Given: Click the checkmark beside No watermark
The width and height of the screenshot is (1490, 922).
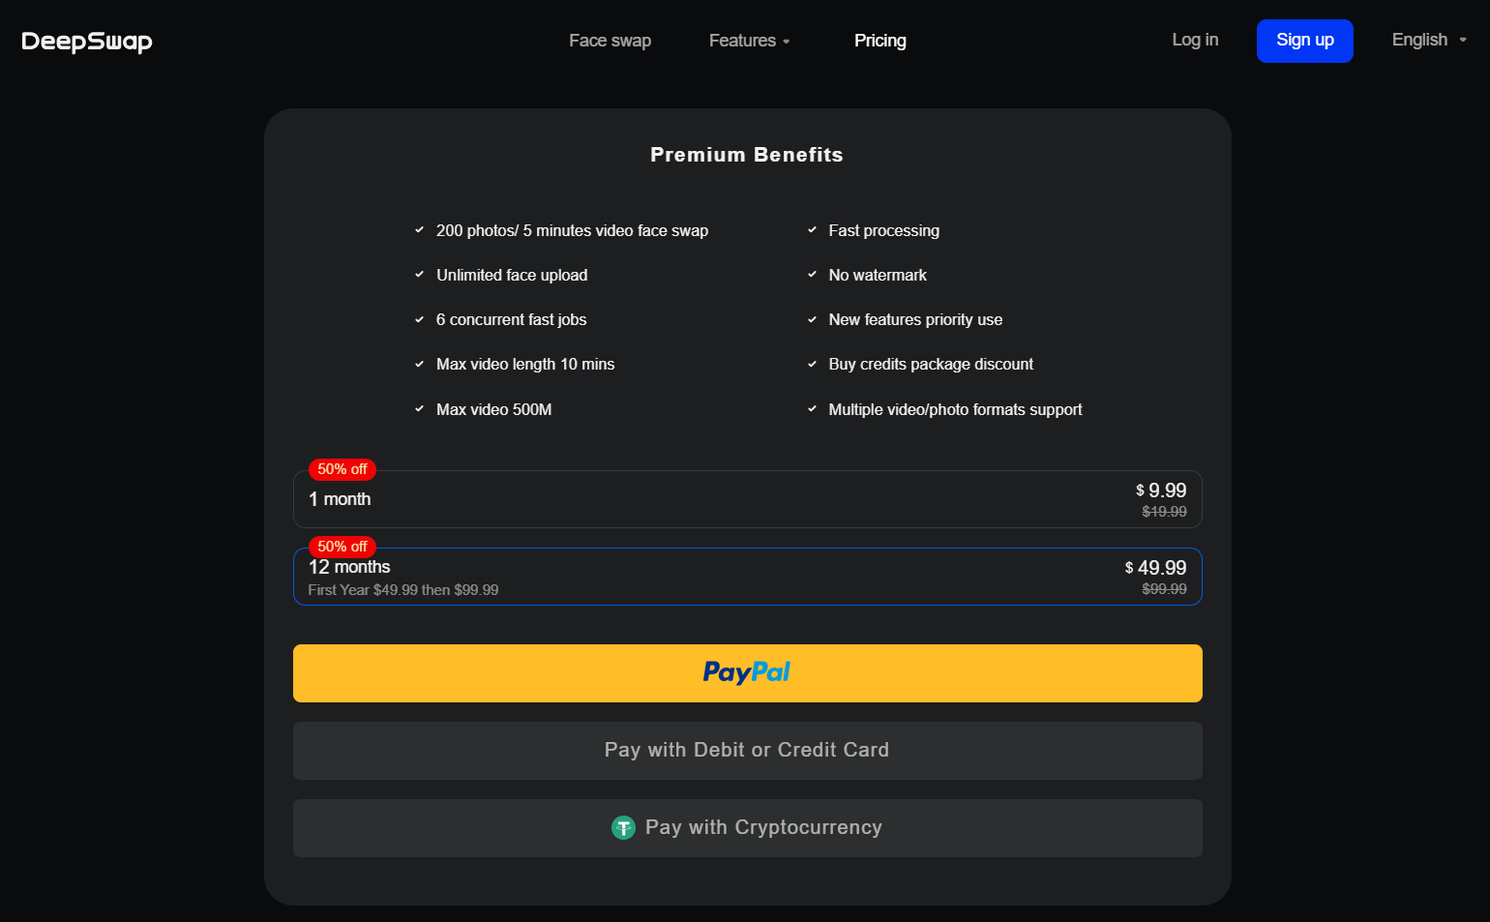Looking at the screenshot, I should click(x=812, y=275).
